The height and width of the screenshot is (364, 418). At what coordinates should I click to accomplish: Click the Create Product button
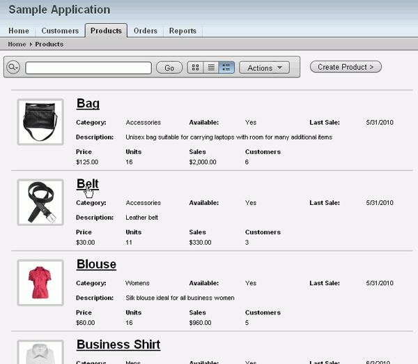[x=346, y=67]
